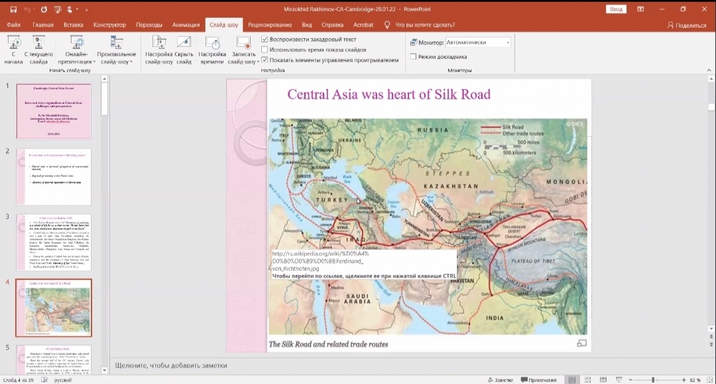Click the 82 % zoom level
The width and height of the screenshot is (716, 384).
[x=695, y=380]
